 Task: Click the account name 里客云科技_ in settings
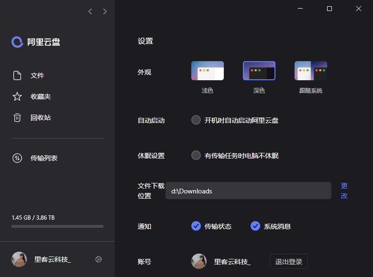point(232,262)
